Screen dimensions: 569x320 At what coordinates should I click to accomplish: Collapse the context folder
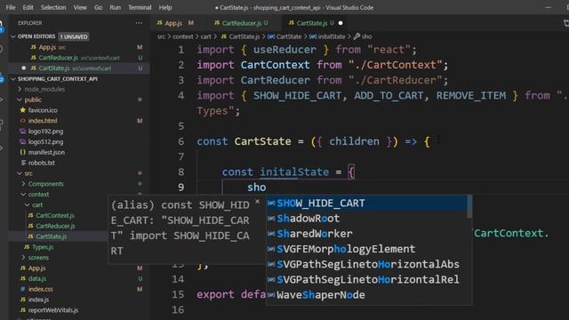[x=38, y=195]
